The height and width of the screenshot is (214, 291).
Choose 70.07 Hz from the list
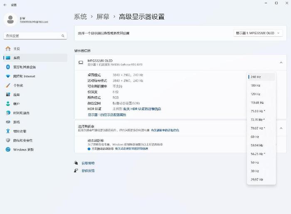[x=261, y=128]
